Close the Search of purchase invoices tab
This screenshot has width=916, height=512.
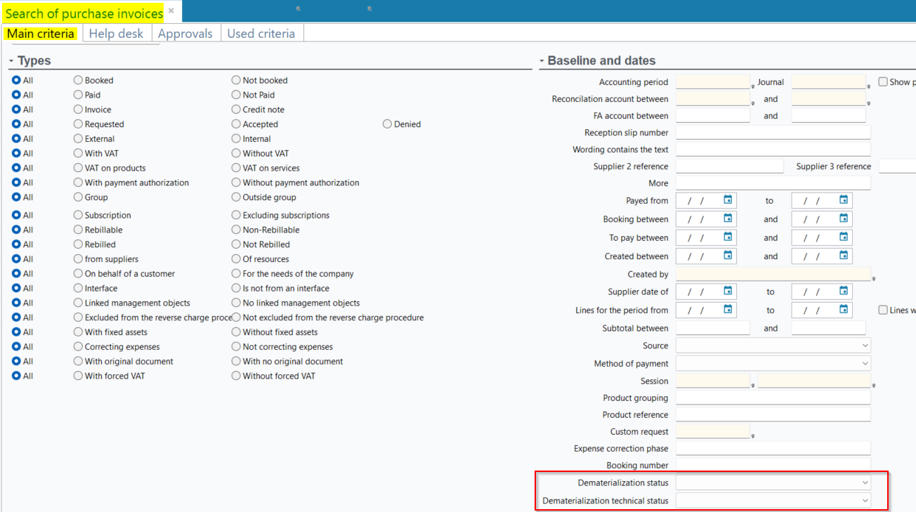point(171,11)
